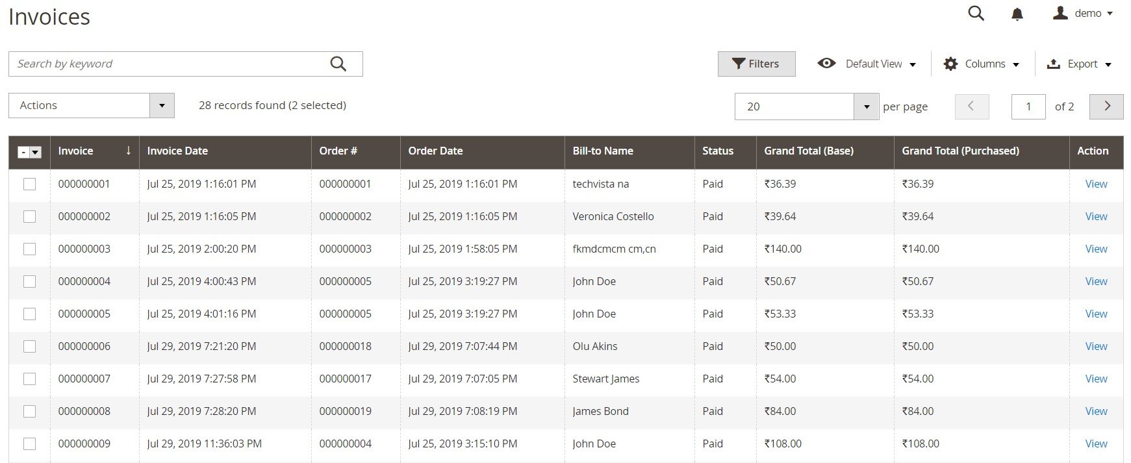1131x463 pixels.
Task: Open per page count dropdown arrow
Action: [866, 106]
